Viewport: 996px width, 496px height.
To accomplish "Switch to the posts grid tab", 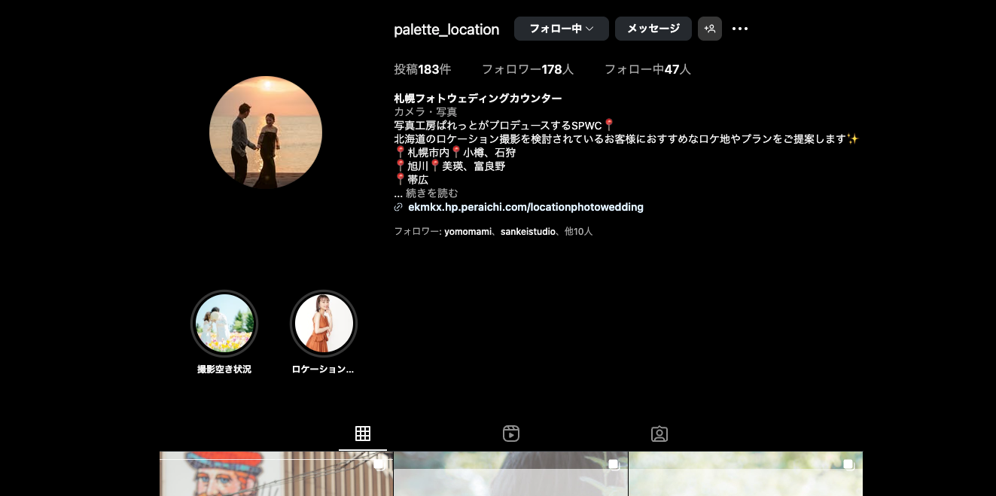I will pos(363,434).
